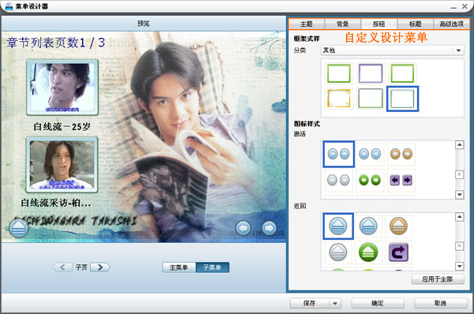Click the up arrow of the 返回 icon list scrollbar
474x314 pixels.
point(460,217)
